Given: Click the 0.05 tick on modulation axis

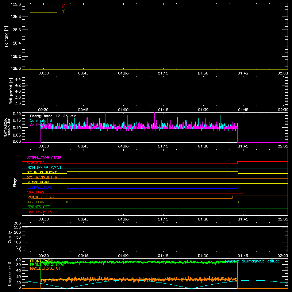Looking at the screenshot, I should pos(17,135).
